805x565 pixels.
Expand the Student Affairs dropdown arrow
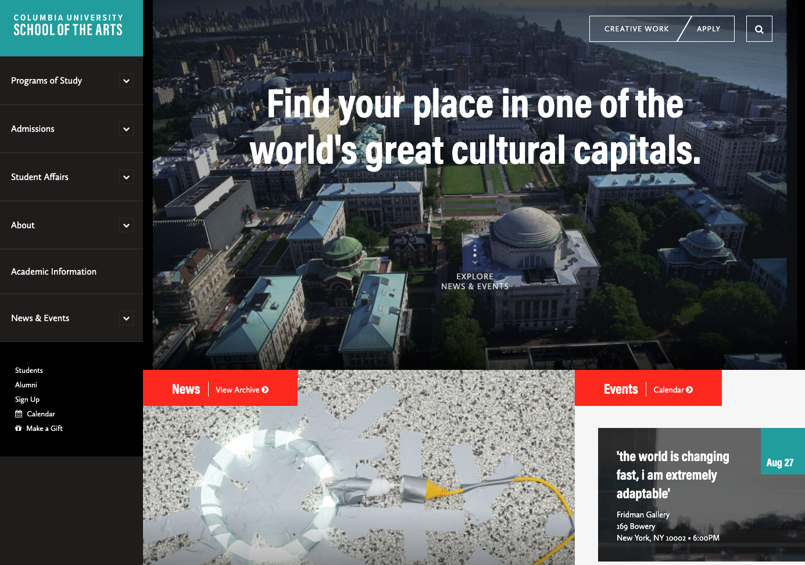click(x=126, y=177)
